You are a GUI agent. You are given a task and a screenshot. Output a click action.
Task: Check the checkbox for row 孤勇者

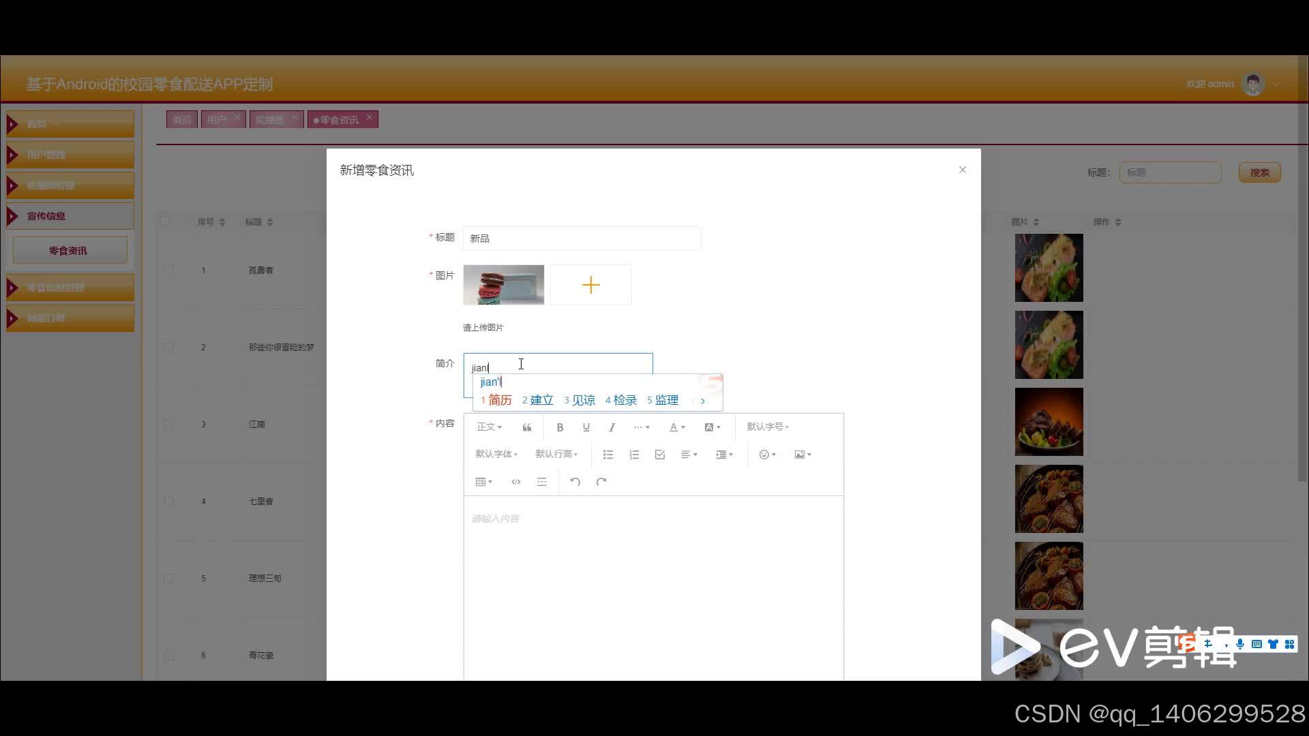pyautogui.click(x=168, y=270)
